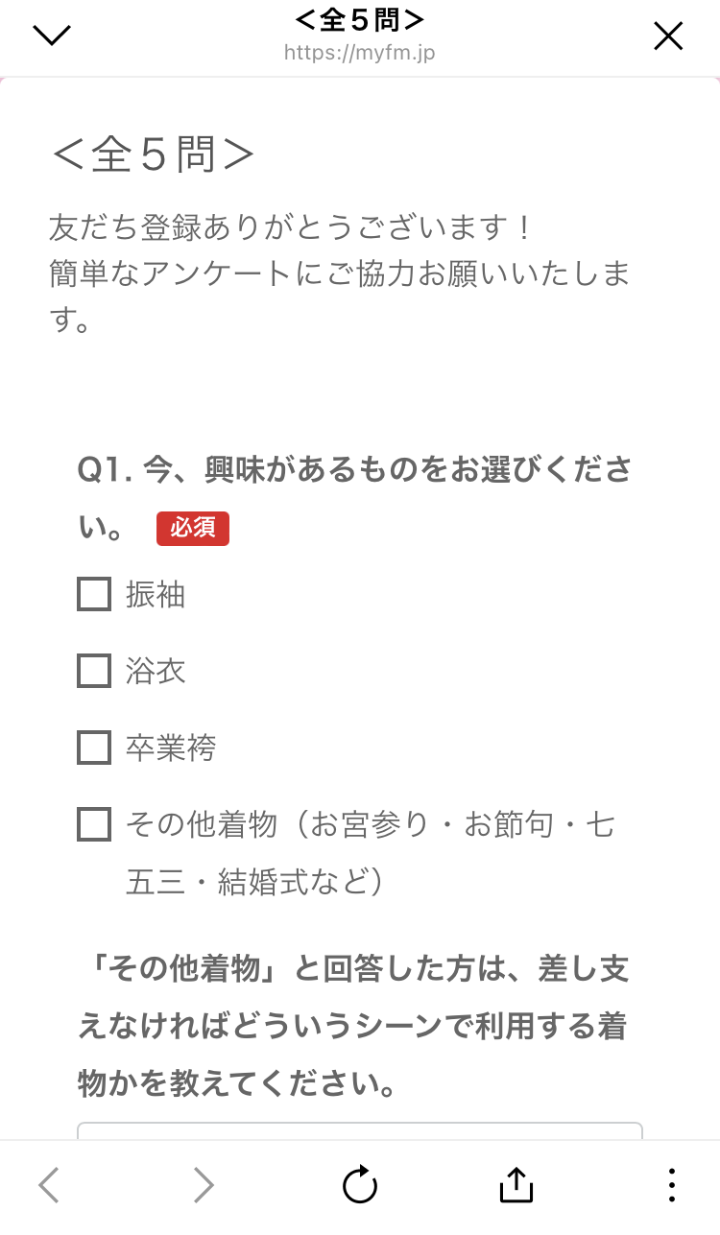The image size is (720, 1235).
Task: Tap the red 必須 required badge
Action: (192, 528)
